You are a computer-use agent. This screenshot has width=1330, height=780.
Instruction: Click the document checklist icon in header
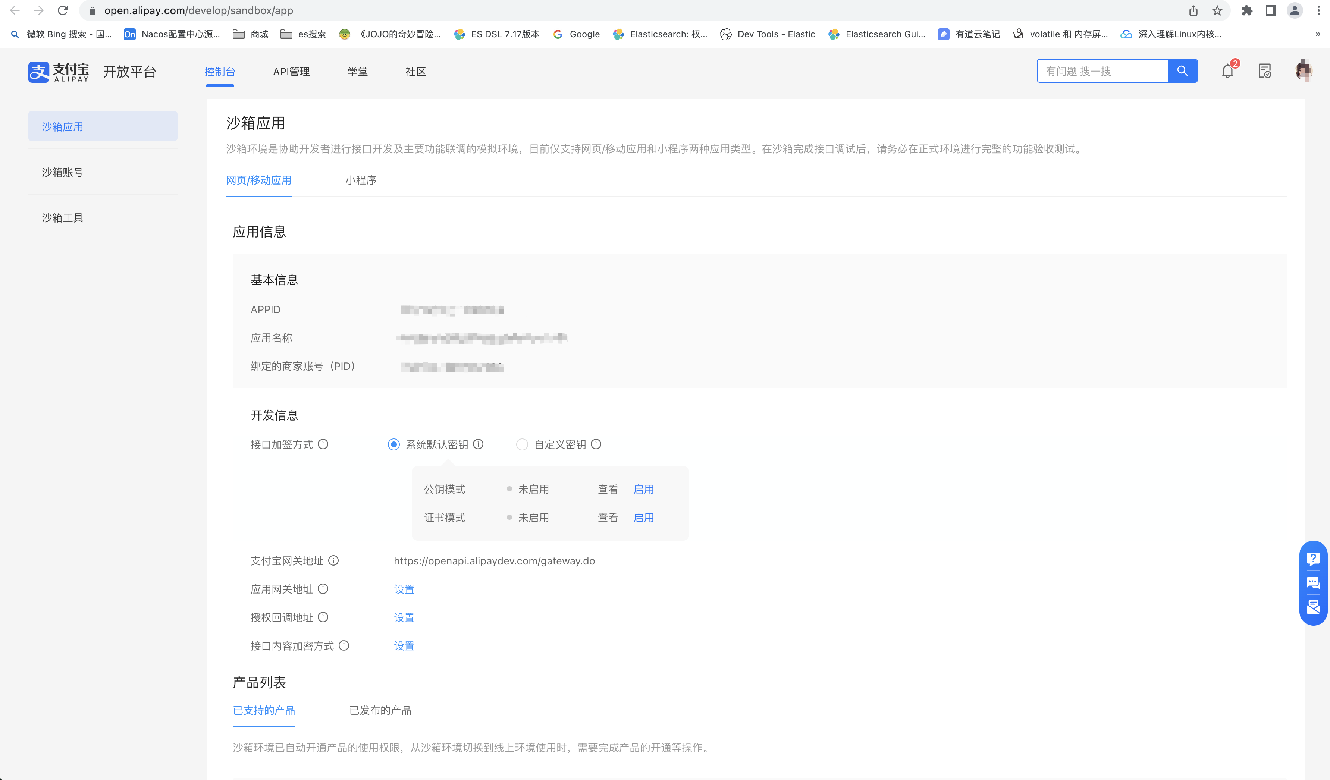(1265, 71)
